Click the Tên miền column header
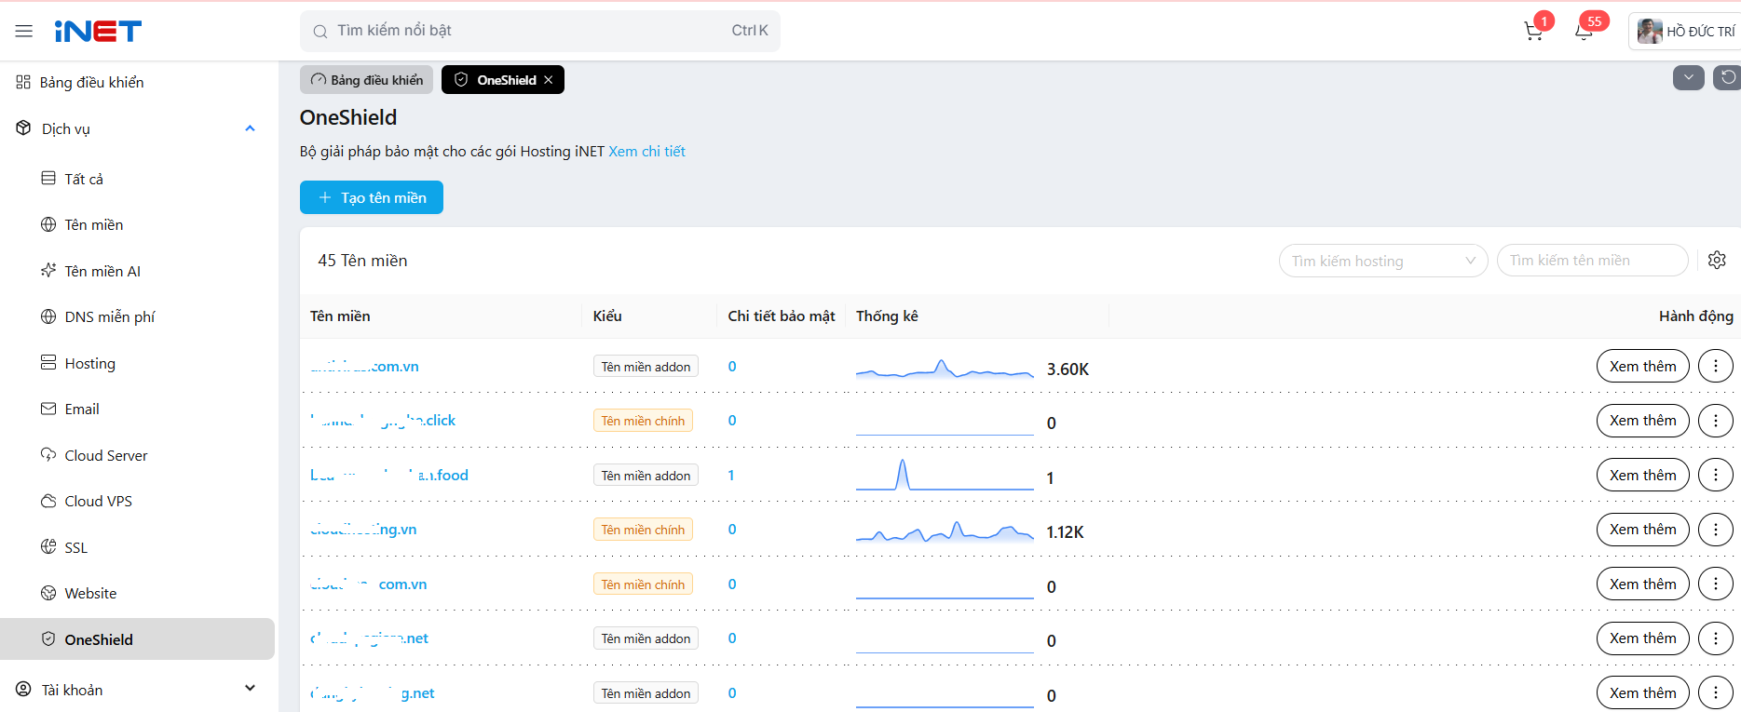The height and width of the screenshot is (712, 1741). [x=340, y=316]
